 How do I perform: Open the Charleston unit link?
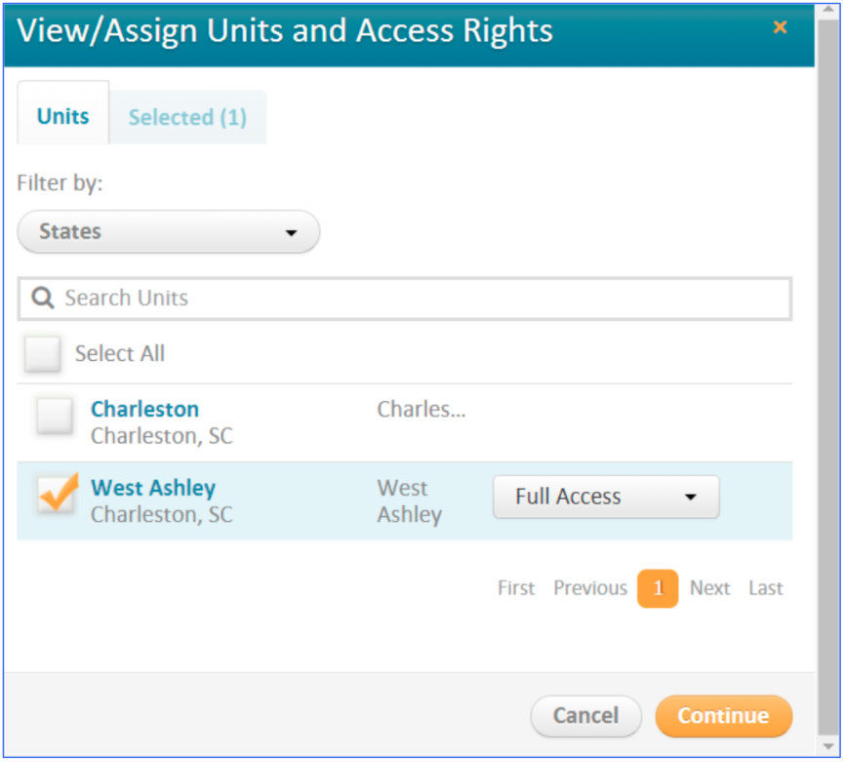pos(144,409)
